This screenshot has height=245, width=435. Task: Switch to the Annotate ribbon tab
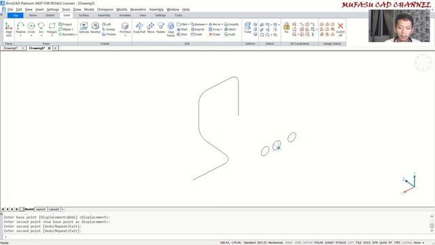124,15
